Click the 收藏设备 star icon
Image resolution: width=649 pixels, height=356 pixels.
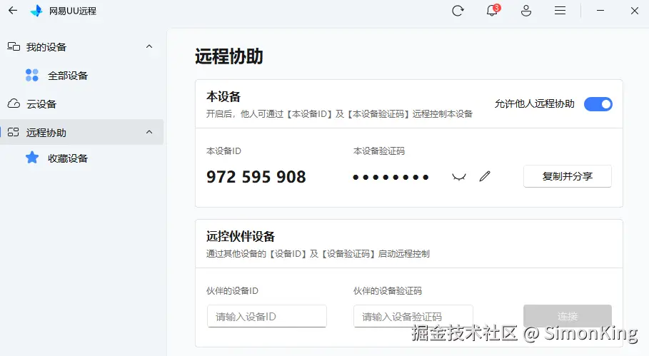pyautogui.click(x=32, y=158)
